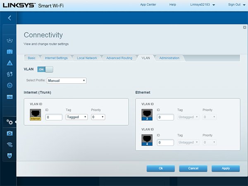Toggle the VLAN switch off
The height and width of the screenshot is (186, 248).
point(45,69)
